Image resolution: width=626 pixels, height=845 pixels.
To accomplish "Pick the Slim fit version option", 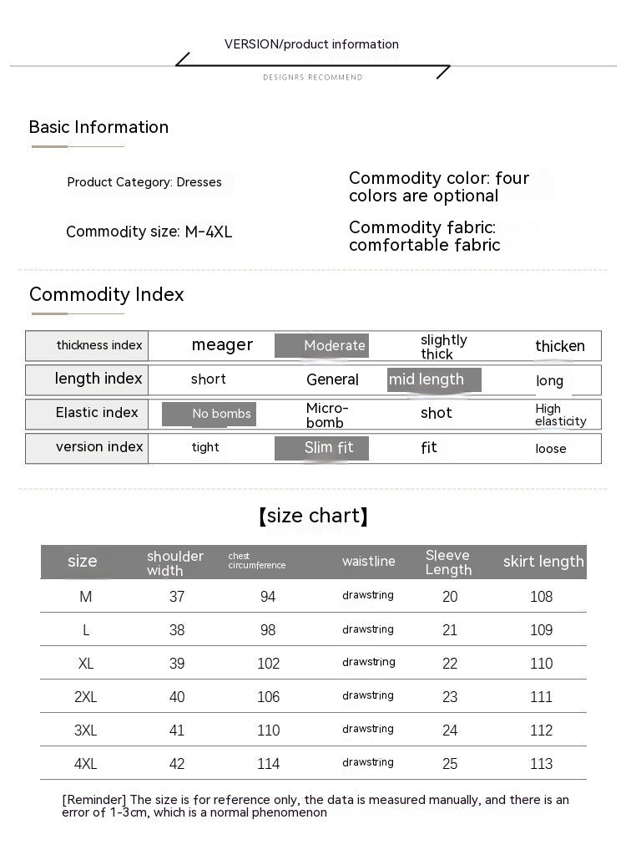I will [x=321, y=448].
